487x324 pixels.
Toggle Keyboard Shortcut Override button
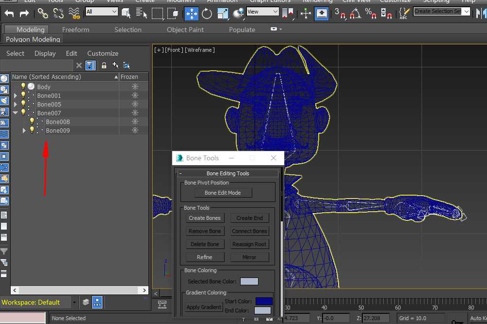[x=322, y=14]
